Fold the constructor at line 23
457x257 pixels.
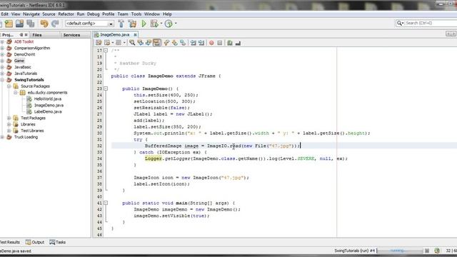point(106,89)
